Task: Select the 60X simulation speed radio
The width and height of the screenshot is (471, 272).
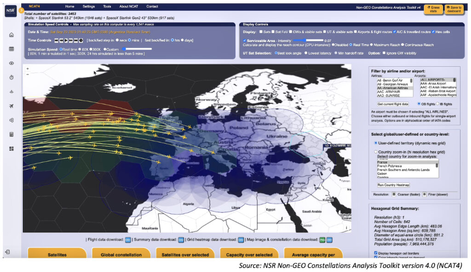Action: coord(81,49)
